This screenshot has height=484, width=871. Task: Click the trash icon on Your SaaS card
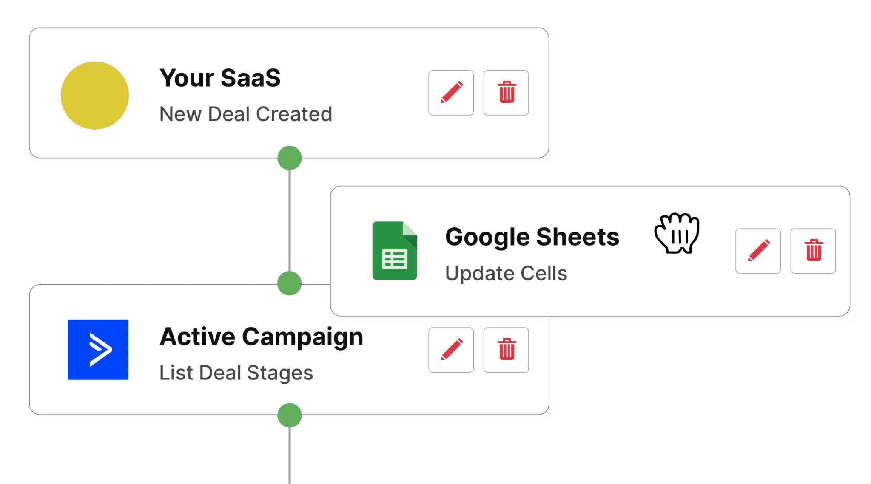coord(506,92)
